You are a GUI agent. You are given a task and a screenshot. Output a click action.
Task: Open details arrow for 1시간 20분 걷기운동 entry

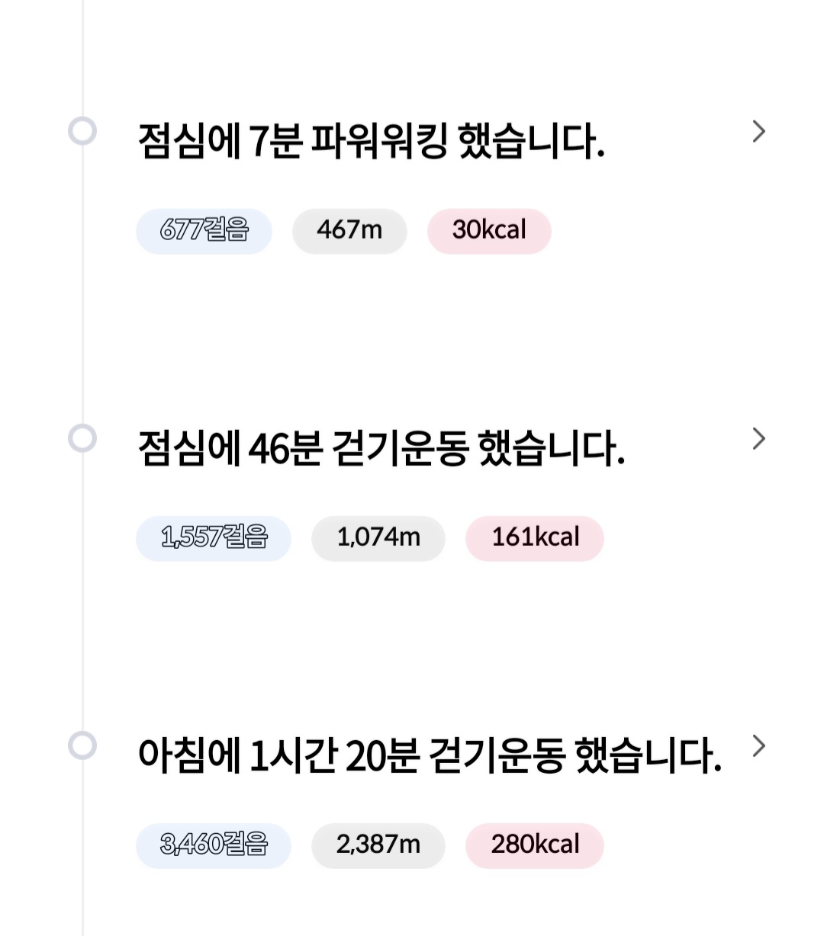[758, 746]
